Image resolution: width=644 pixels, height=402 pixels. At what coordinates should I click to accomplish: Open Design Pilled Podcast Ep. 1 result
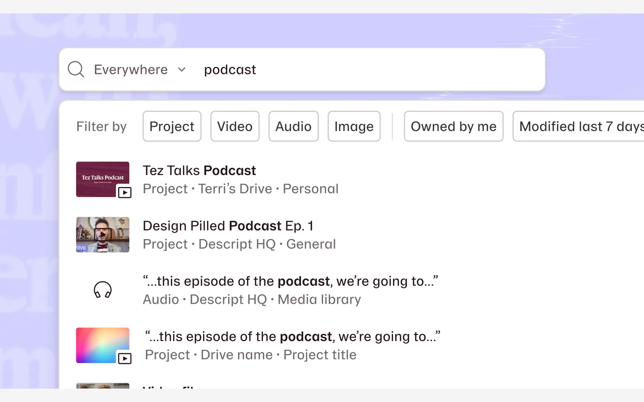coord(228,226)
